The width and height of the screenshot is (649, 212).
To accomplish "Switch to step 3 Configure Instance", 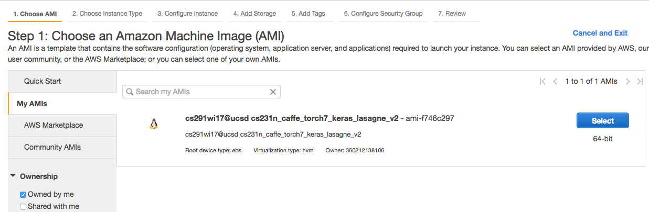I will (x=188, y=14).
